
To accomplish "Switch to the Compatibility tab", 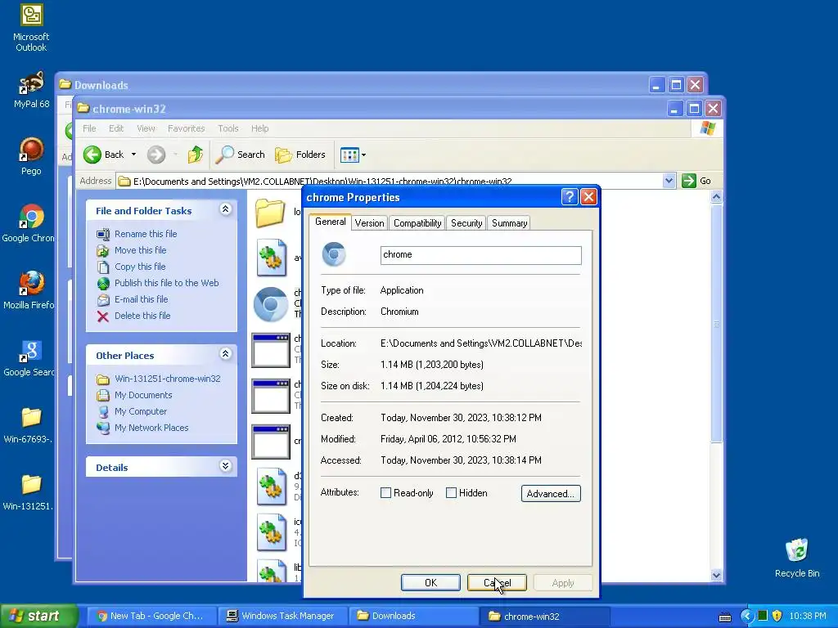I will (x=417, y=223).
